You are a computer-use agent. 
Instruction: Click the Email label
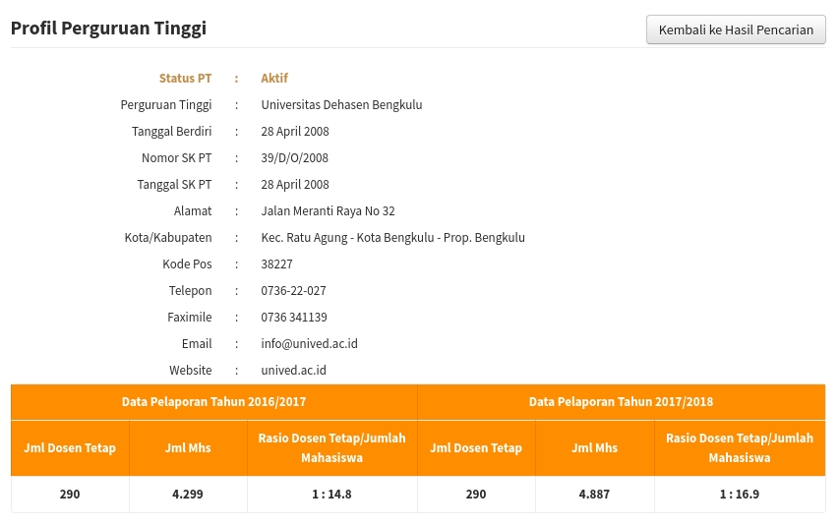(197, 344)
